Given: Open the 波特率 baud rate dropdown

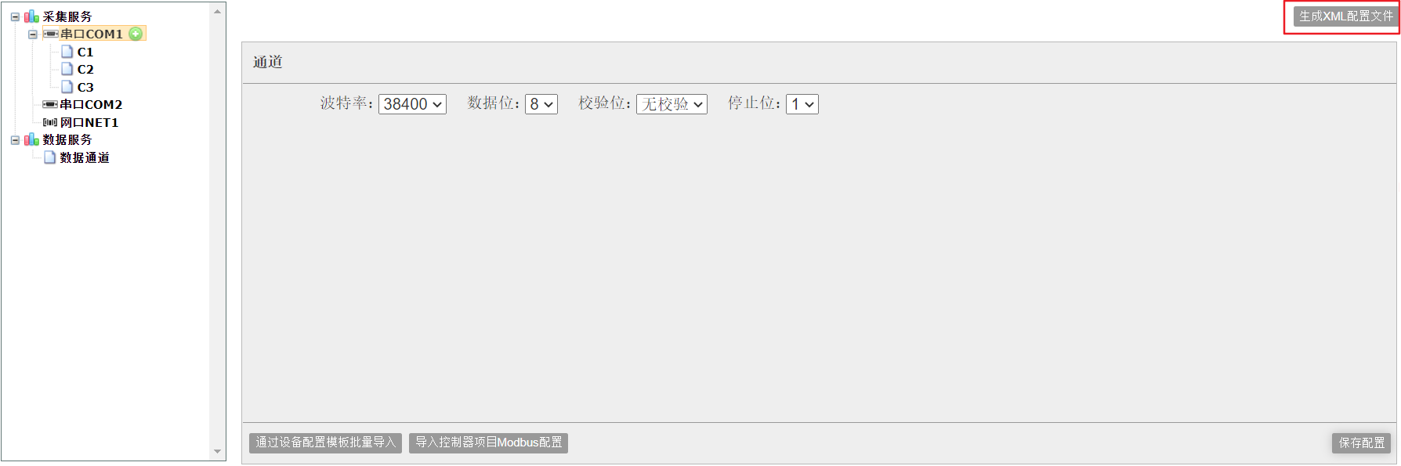Looking at the screenshot, I should tap(412, 104).
